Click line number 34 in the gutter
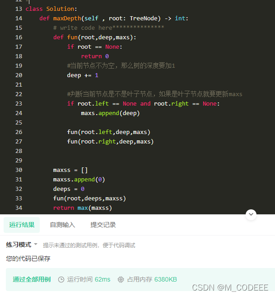Image resolution: width=275 pixels, height=296 pixels. (19, 208)
